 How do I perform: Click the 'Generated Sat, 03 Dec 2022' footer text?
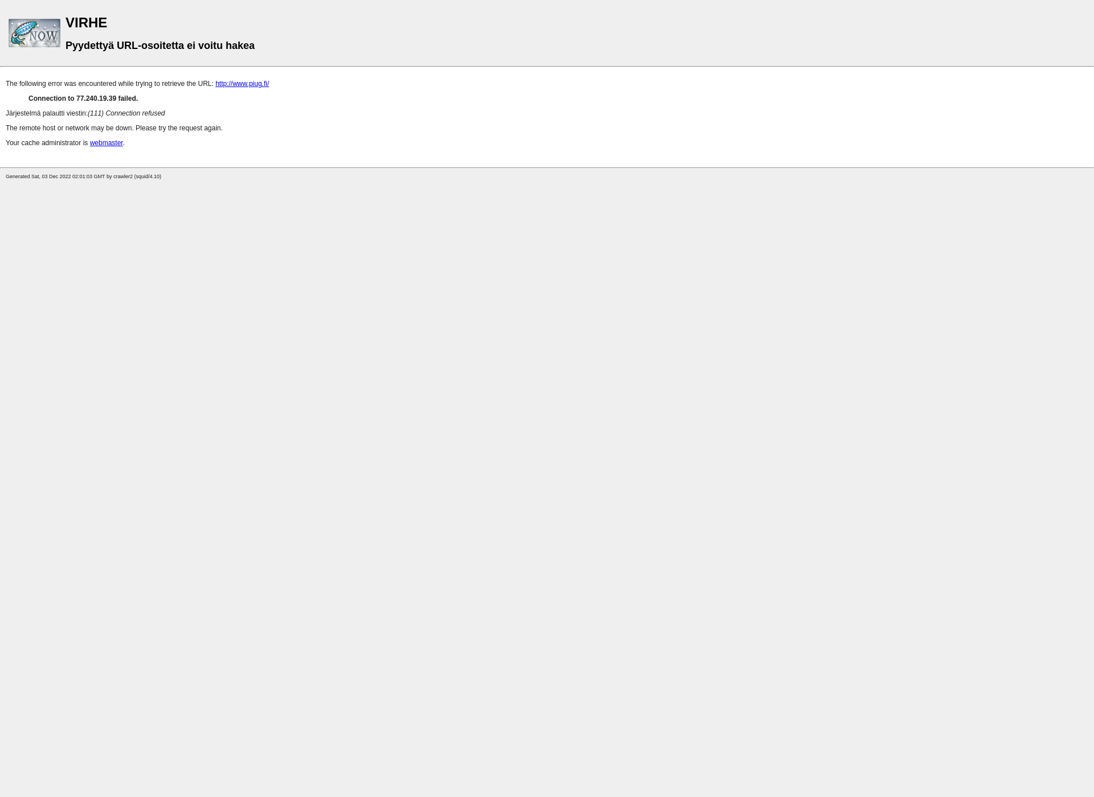pyautogui.click(x=83, y=176)
